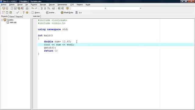Open the Ayuda menu
The height and width of the screenshot is (110, 195).
(x=88, y=5)
